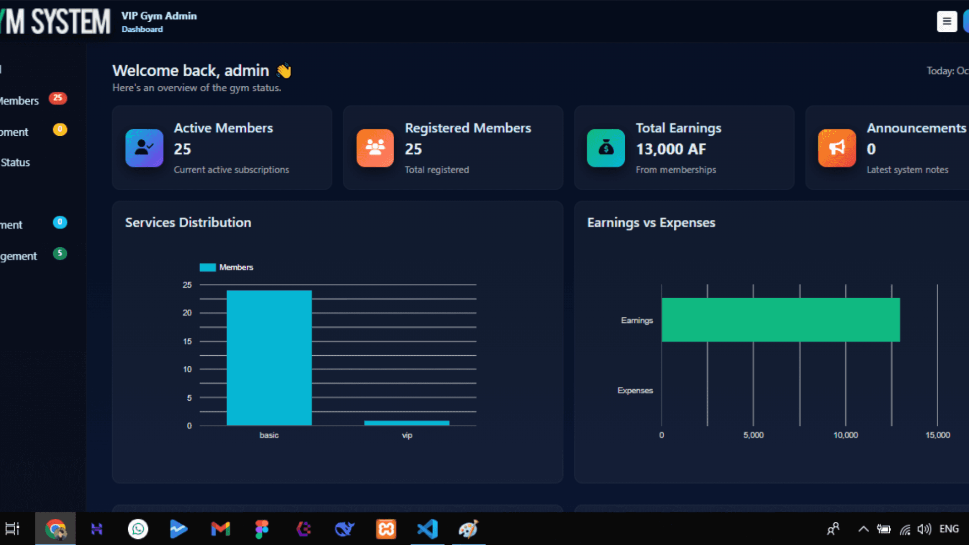The height and width of the screenshot is (545, 969).
Task: Click the vip bar in Services Distribution
Action: [x=407, y=423]
